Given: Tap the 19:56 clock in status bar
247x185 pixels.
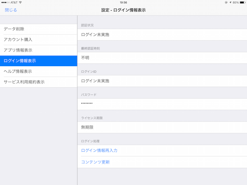Looking at the screenshot, I should point(123,2).
